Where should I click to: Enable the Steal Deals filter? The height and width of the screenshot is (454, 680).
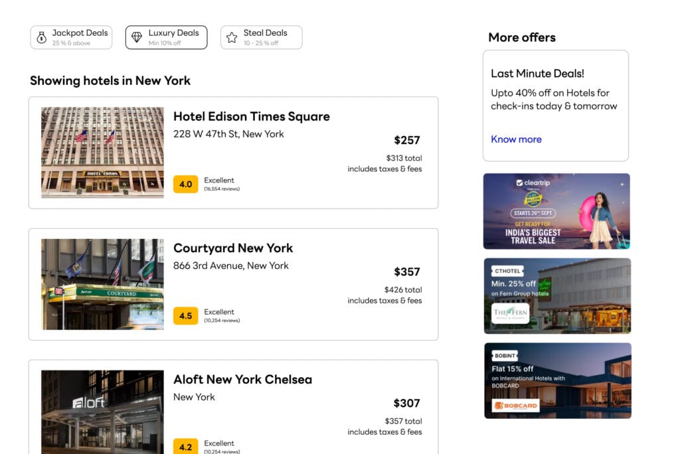point(261,38)
